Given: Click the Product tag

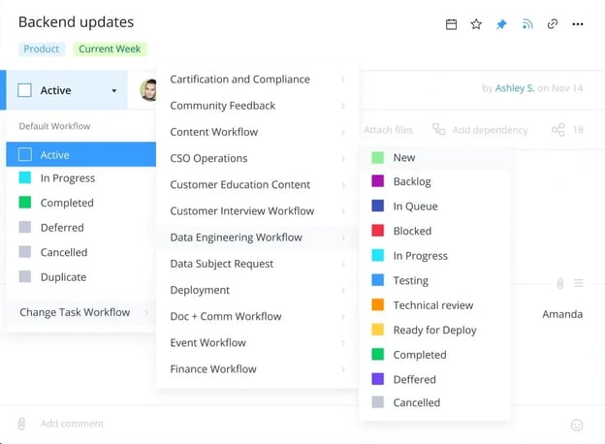Looking at the screenshot, I should [41, 48].
